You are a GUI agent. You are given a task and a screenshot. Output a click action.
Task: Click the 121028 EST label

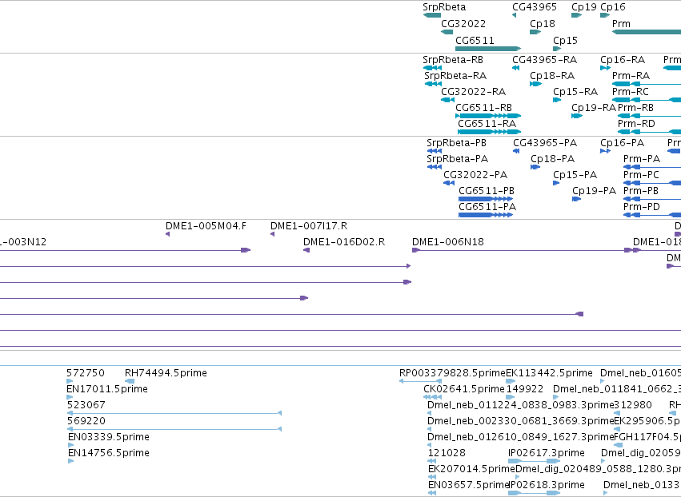(447, 454)
